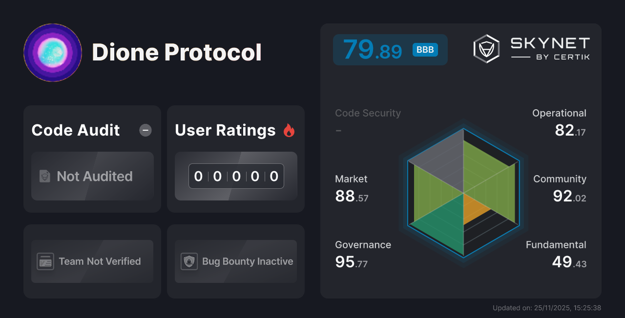Click the Dione Protocol logo image
Image resolution: width=625 pixels, height=318 pixels.
pos(53,53)
